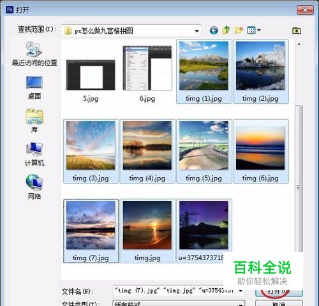This screenshot has height=306, width=319.
Task: Open the View menu dropdown arrow
Action: (x=259, y=30)
